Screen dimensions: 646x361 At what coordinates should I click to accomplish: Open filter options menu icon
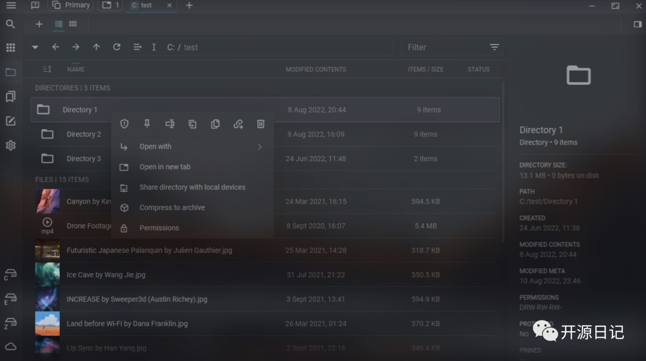coord(495,47)
